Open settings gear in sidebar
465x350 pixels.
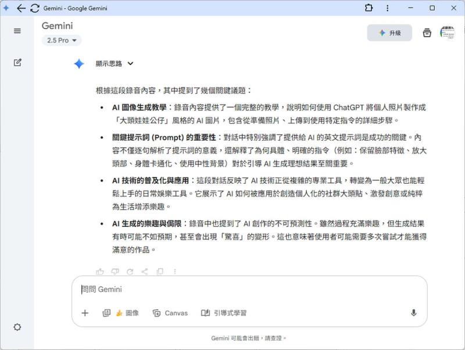17,327
